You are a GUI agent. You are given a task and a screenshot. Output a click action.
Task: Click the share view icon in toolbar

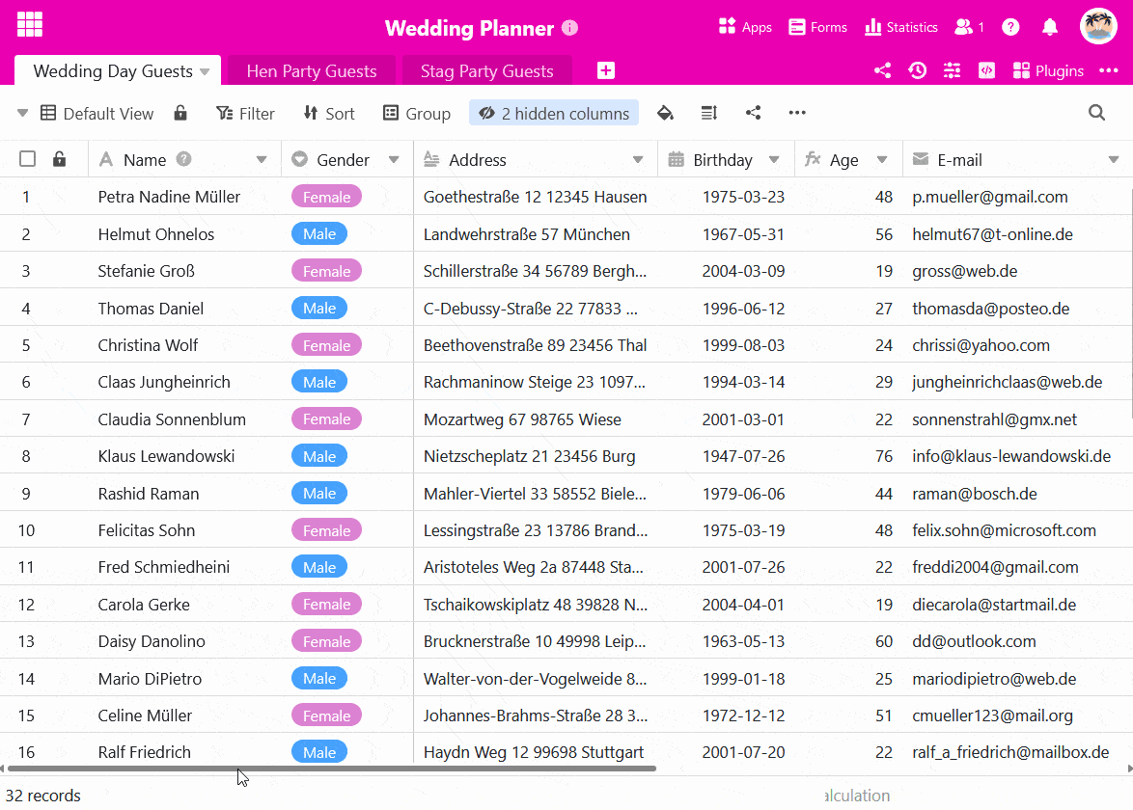[x=754, y=113]
